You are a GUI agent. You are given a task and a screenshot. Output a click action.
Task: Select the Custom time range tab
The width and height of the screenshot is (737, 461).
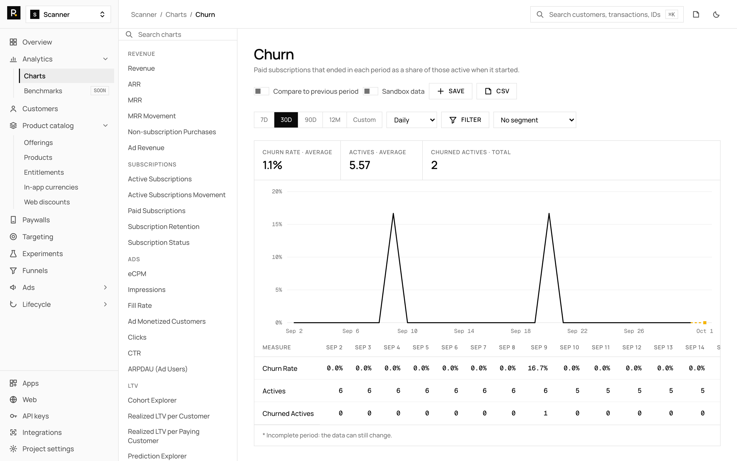click(364, 120)
